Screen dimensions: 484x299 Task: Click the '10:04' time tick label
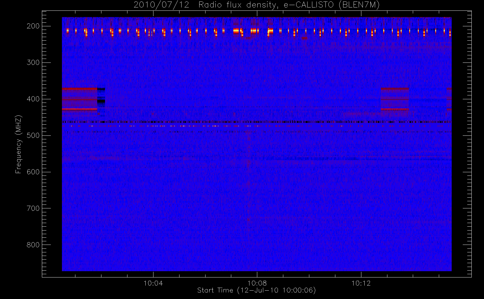(153, 283)
